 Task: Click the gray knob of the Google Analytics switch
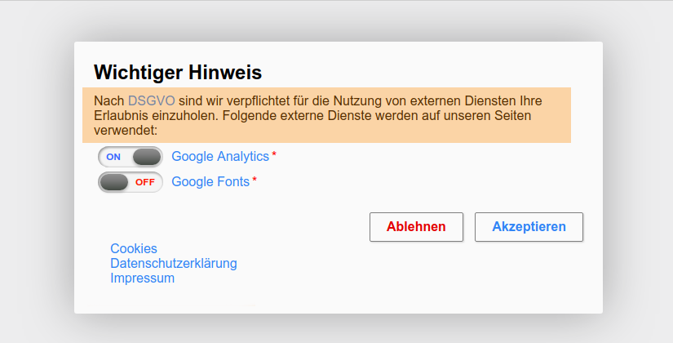coord(147,157)
